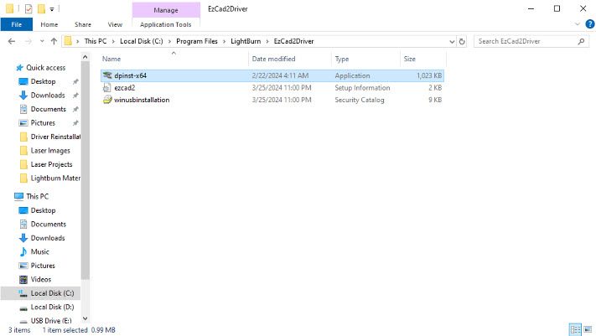Open Desktop under This PC
The width and height of the screenshot is (596, 336).
(x=43, y=210)
